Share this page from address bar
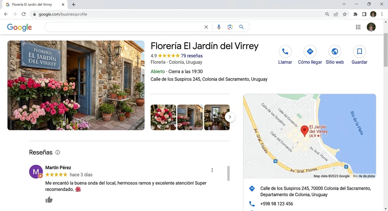The width and height of the screenshot is (388, 211). point(336,14)
